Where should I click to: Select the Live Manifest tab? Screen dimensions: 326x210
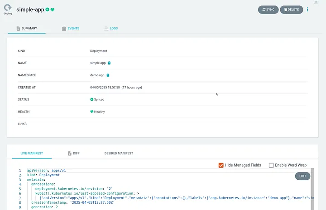(32, 154)
